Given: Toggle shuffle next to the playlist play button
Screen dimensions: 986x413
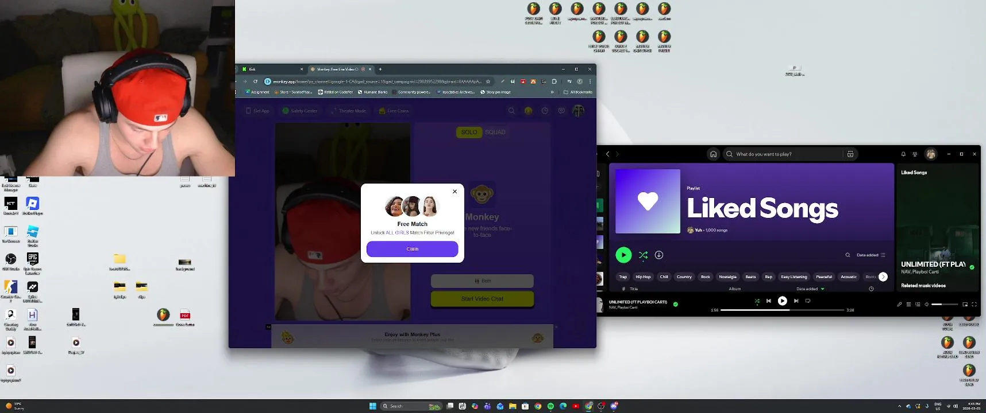Looking at the screenshot, I should tap(643, 255).
